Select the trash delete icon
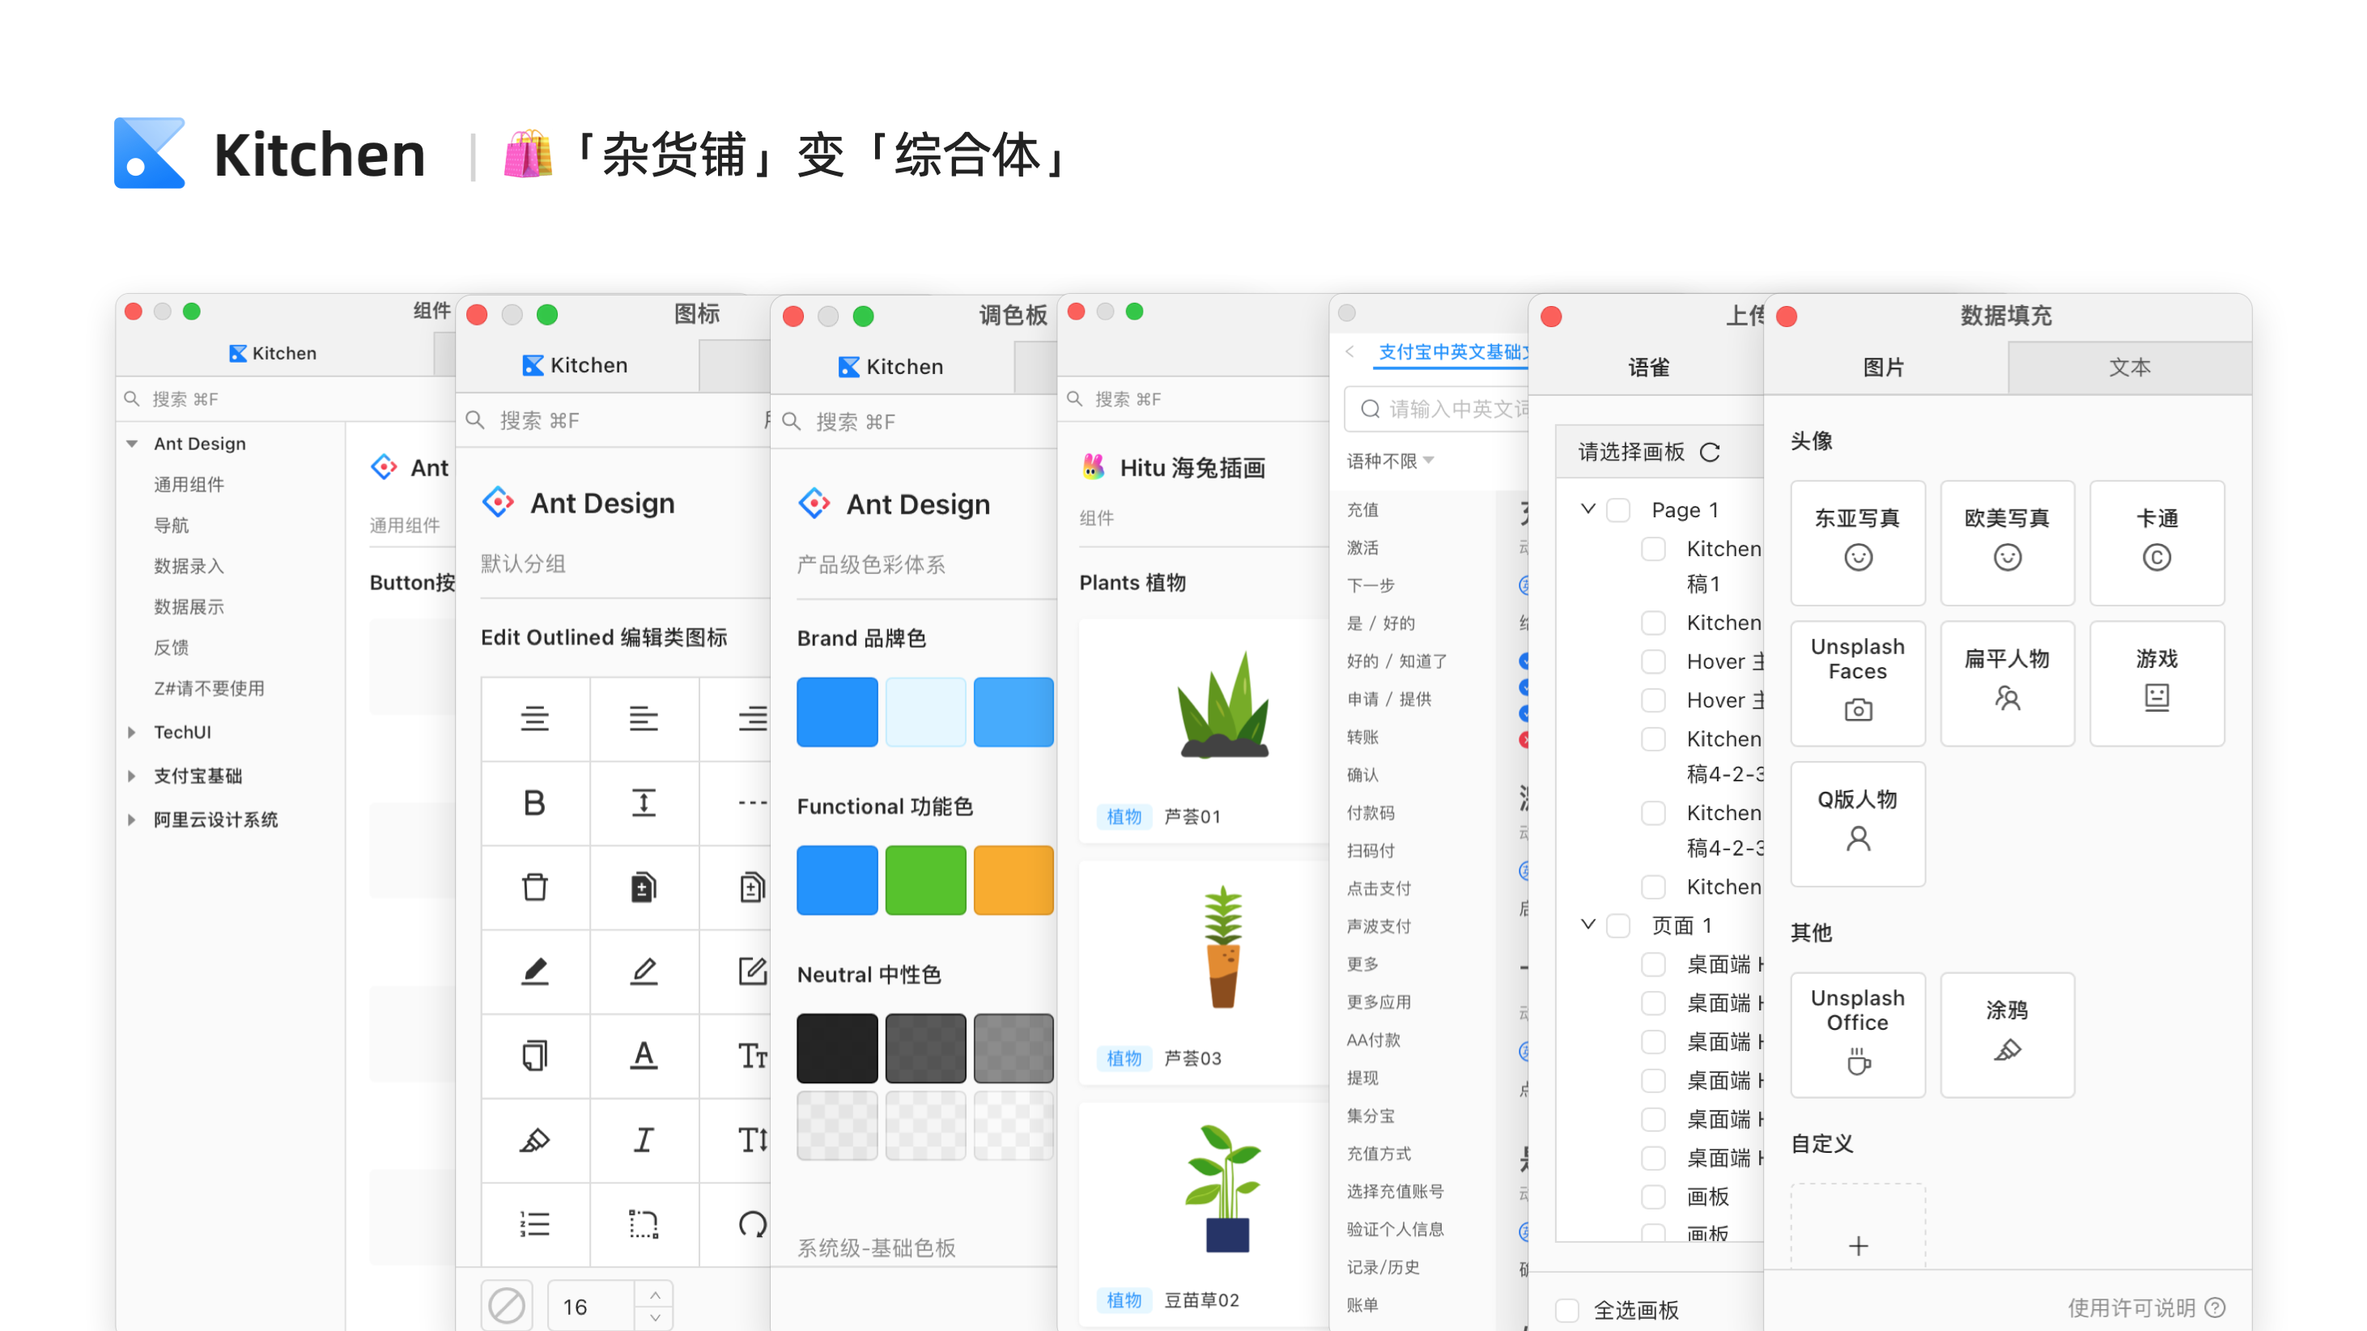The image size is (2367, 1331). tap(533, 887)
